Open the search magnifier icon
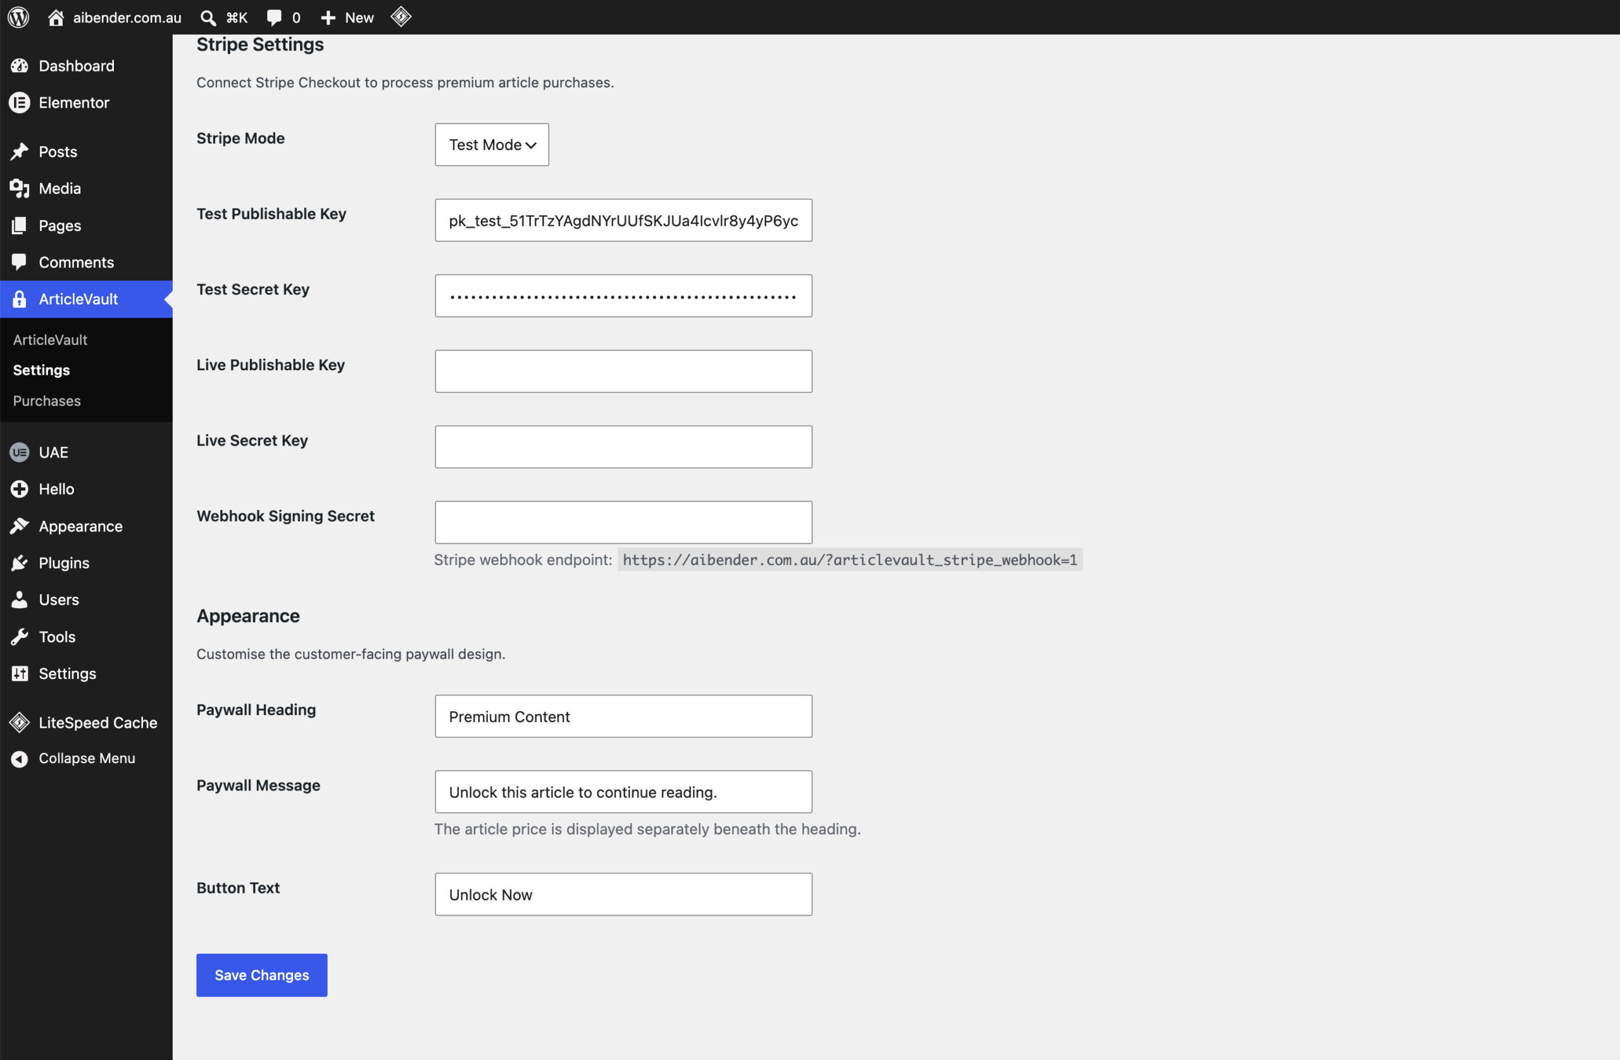Image resolution: width=1620 pixels, height=1060 pixels. [208, 18]
